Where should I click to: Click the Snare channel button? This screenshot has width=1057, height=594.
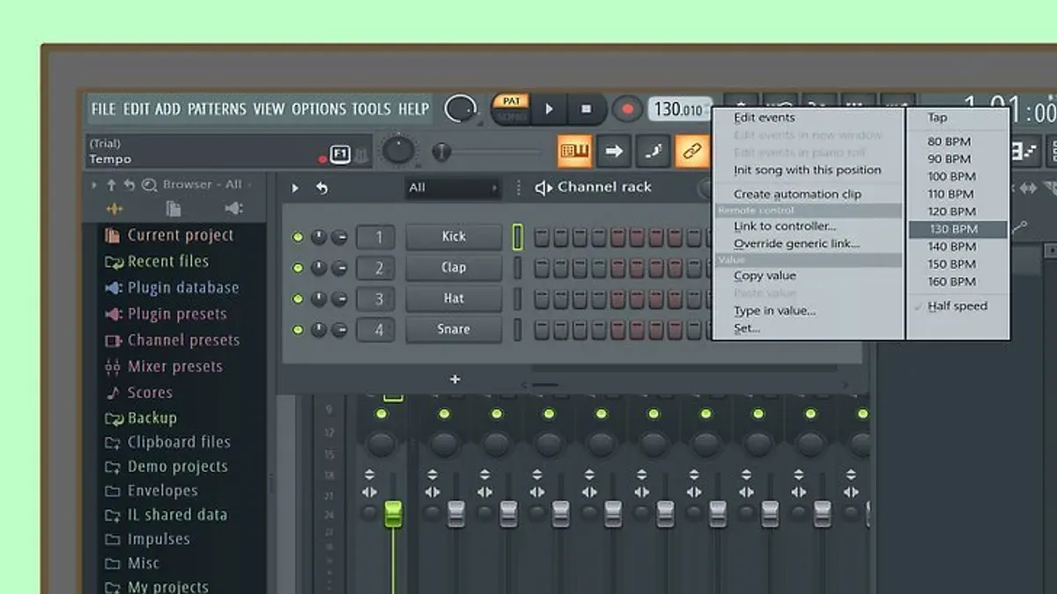[454, 329]
